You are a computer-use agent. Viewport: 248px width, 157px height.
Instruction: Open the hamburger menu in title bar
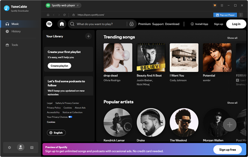pyautogui.click(x=222, y=5)
